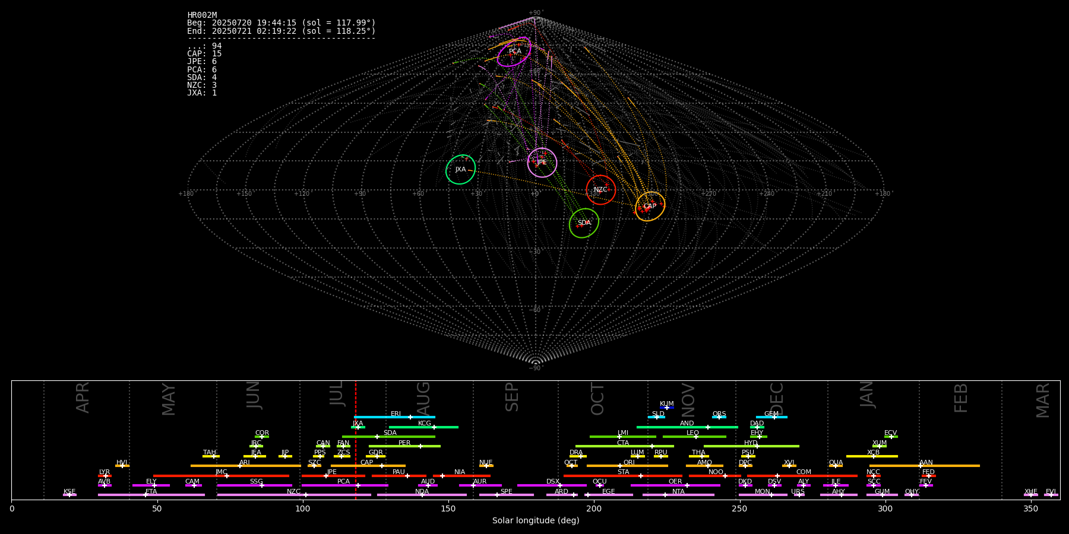The height and width of the screenshot is (534, 1069).
Task: Select the '...: 94' sporadic count entry
Action: (x=204, y=46)
